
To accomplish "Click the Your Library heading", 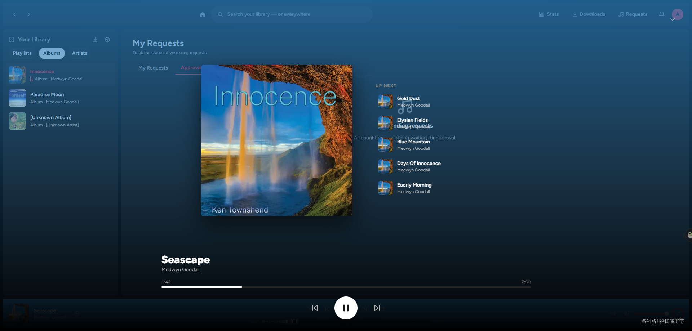I will pos(34,40).
